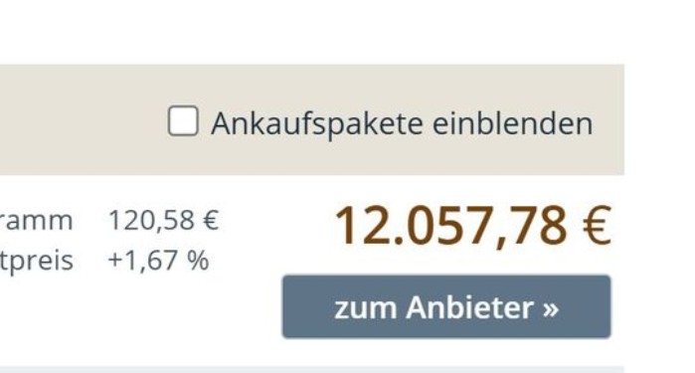Image resolution: width=695 pixels, height=373 pixels.
Task: Click the percent sign after +1,67
Action: click(x=198, y=260)
